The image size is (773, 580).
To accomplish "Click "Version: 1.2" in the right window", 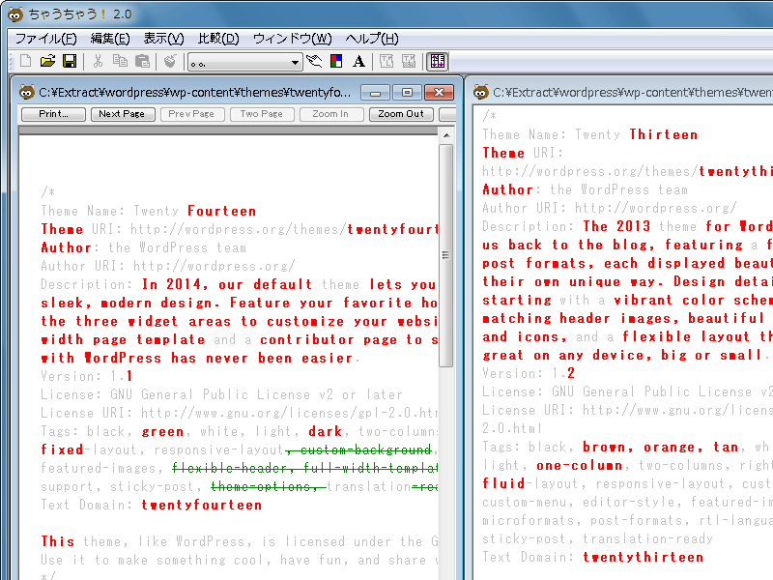I will tap(529, 373).
